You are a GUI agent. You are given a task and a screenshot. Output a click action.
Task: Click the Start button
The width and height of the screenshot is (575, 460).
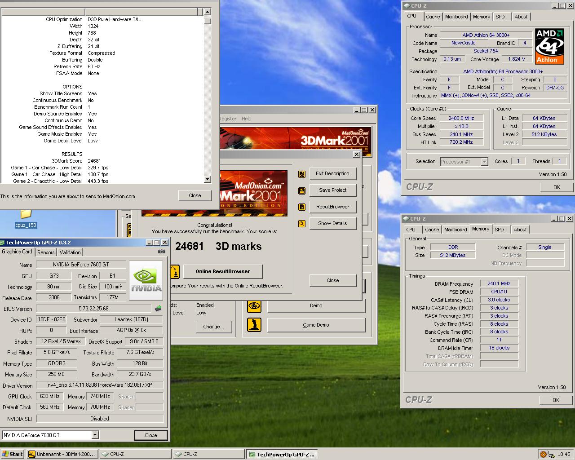coord(13,454)
